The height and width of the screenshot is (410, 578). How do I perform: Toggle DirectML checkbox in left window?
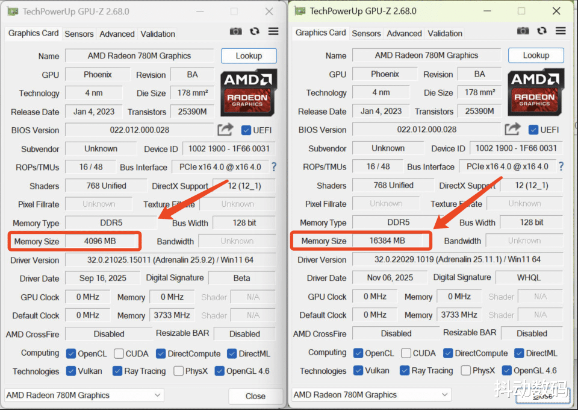click(232, 353)
